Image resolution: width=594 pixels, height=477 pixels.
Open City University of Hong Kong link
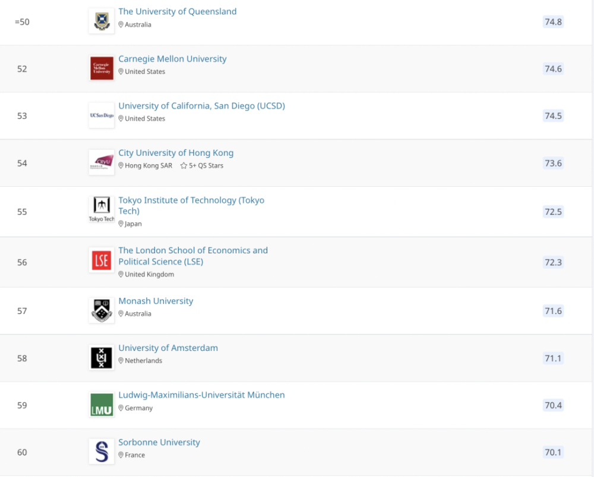coord(176,153)
